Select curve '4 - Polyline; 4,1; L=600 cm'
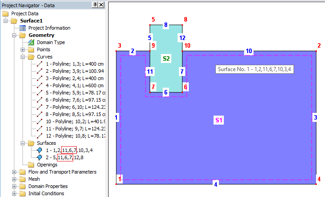 click(75, 85)
